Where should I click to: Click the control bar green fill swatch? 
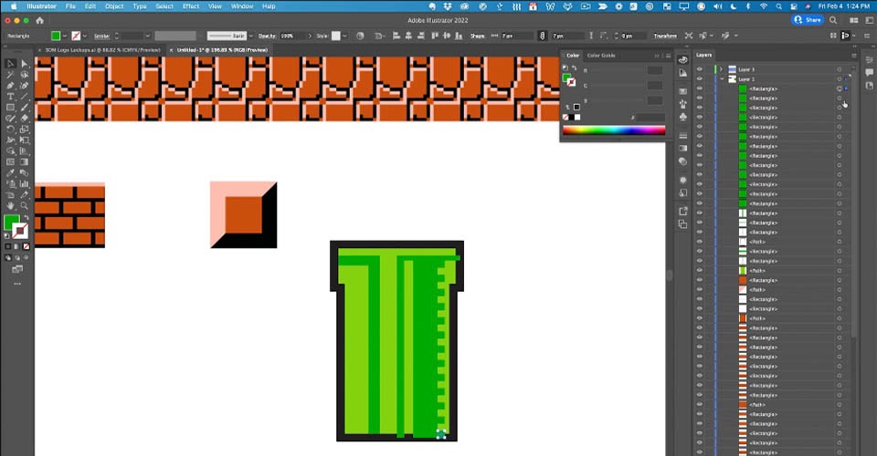point(56,36)
